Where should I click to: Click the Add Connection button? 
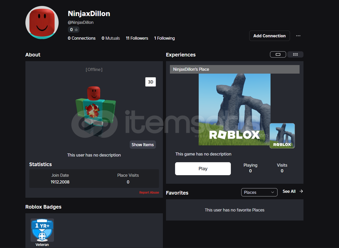tap(269, 36)
